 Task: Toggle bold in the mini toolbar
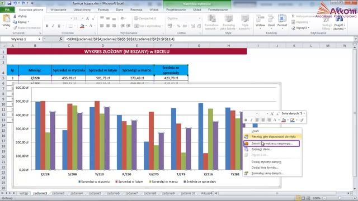pos(246,120)
